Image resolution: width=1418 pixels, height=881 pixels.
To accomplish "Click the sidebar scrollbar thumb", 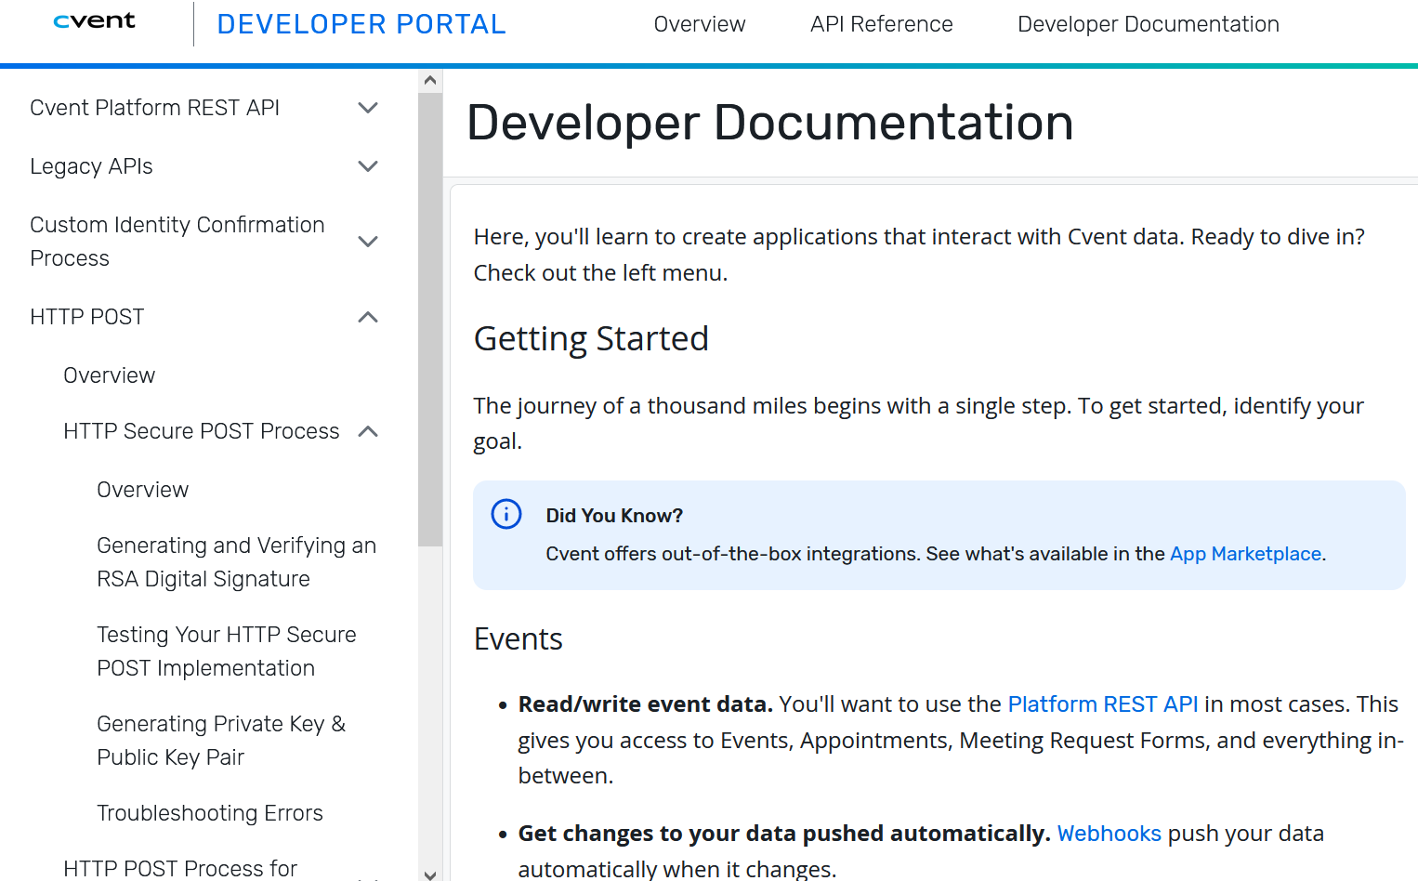I will (x=430, y=319).
